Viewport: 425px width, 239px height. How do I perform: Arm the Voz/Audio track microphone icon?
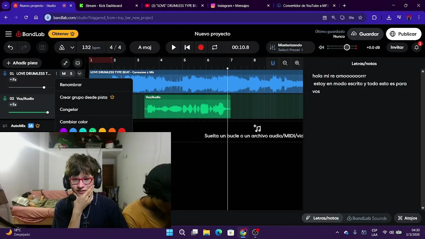point(5,99)
